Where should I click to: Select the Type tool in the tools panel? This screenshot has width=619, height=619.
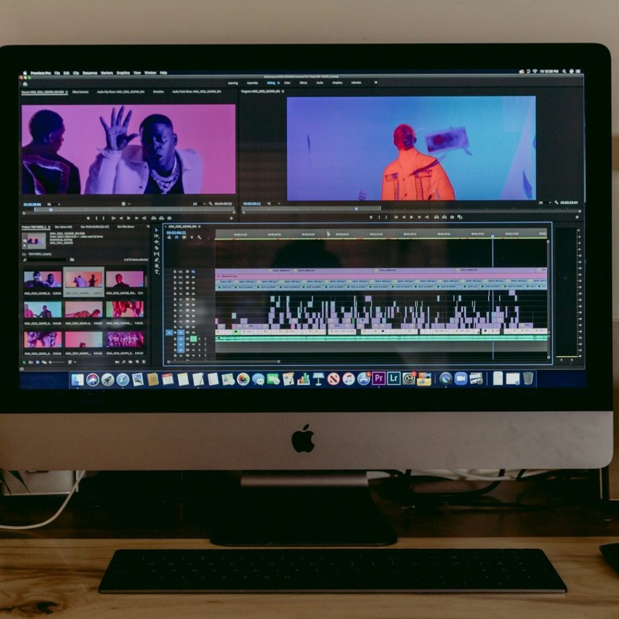[156, 271]
